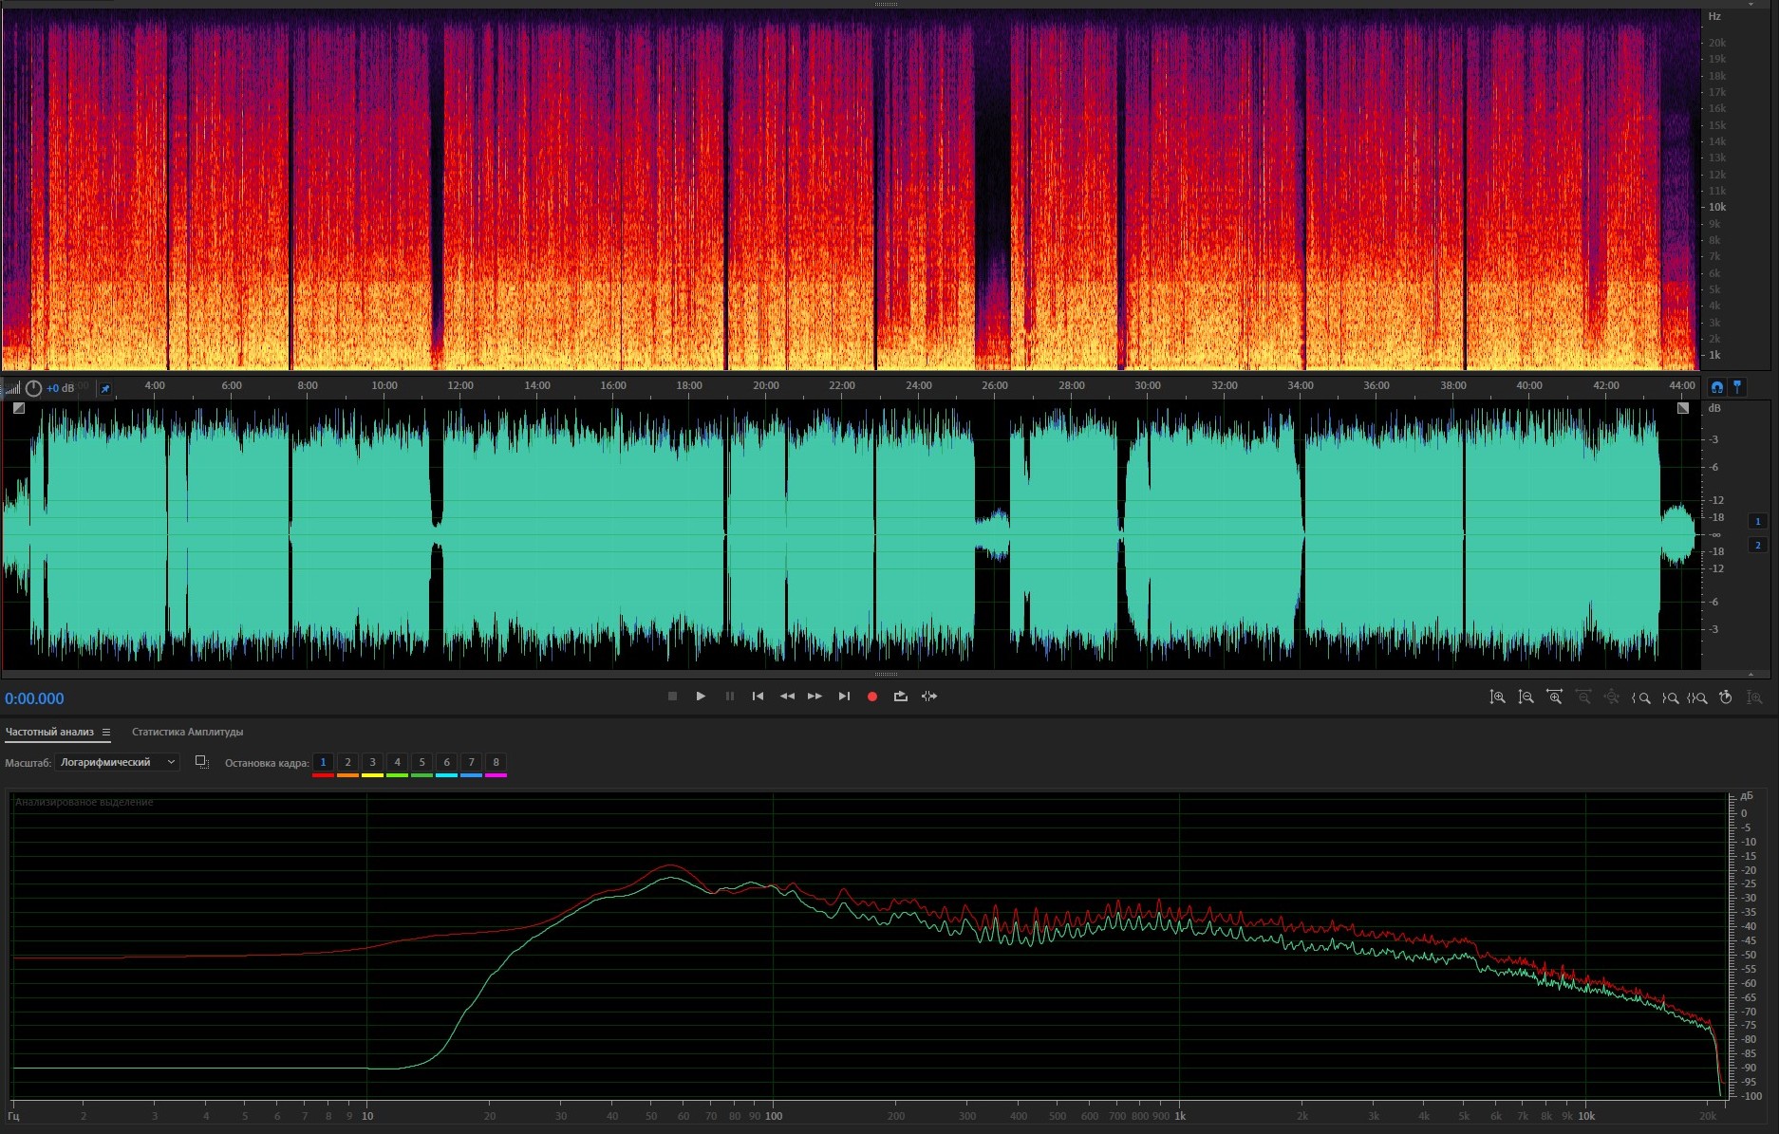The height and width of the screenshot is (1134, 1779).
Task: Toggle headphones preview icon in timeline
Action: (1716, 386)
